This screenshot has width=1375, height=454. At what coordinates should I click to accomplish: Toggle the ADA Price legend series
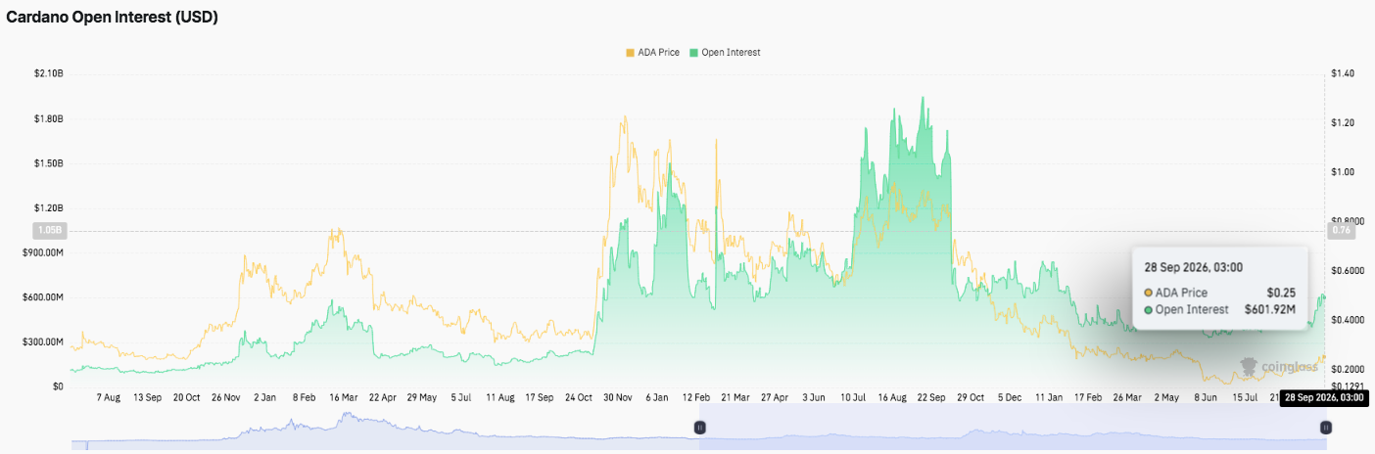coord(652,53)
